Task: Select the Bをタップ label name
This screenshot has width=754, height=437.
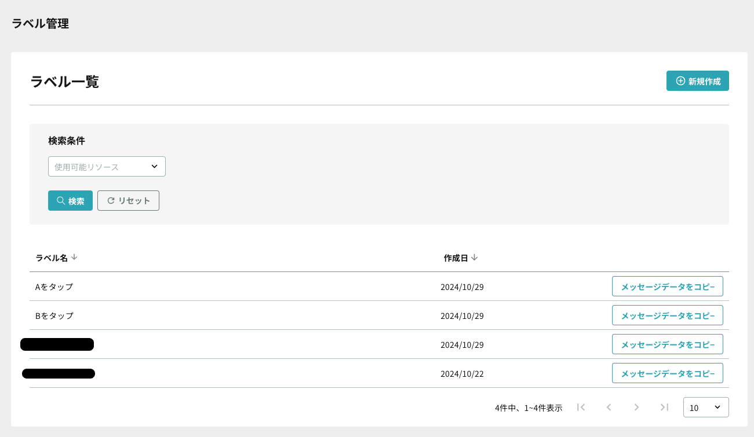Action: pos(54,315)
